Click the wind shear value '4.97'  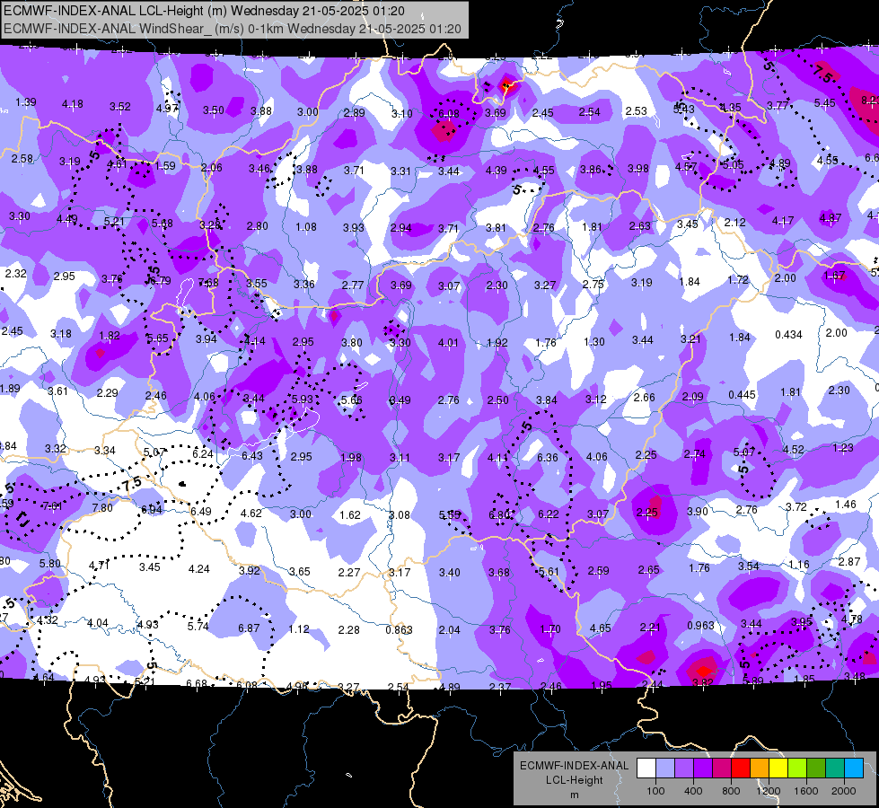(x=167, y=109)
